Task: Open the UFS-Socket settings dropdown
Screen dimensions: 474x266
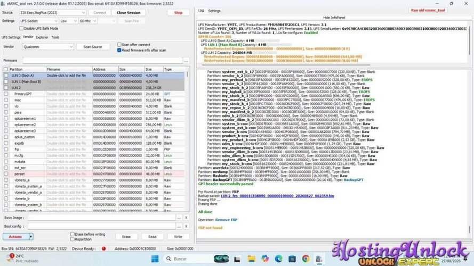Action: [x=39, y=21]
